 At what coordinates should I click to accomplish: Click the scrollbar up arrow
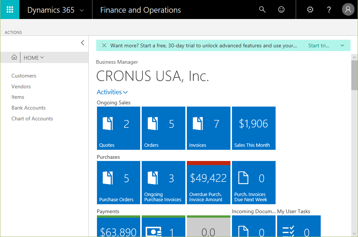pyautogui.click(x=354, y=57)
